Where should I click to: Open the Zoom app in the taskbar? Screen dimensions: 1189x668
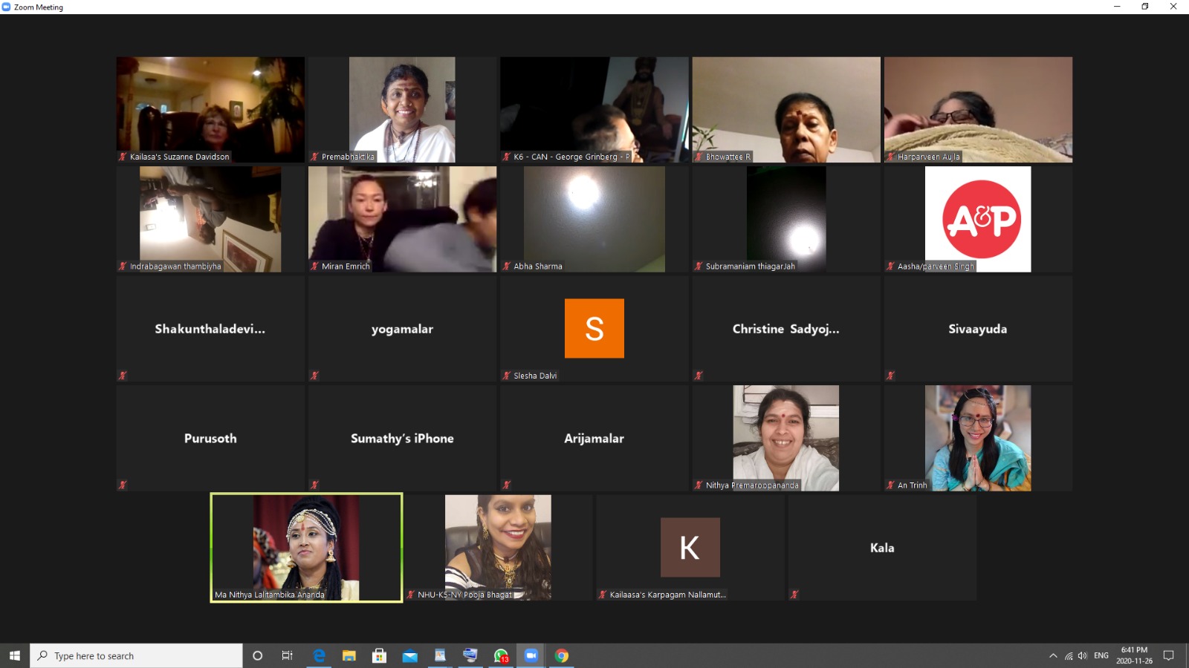pos(531,655)
